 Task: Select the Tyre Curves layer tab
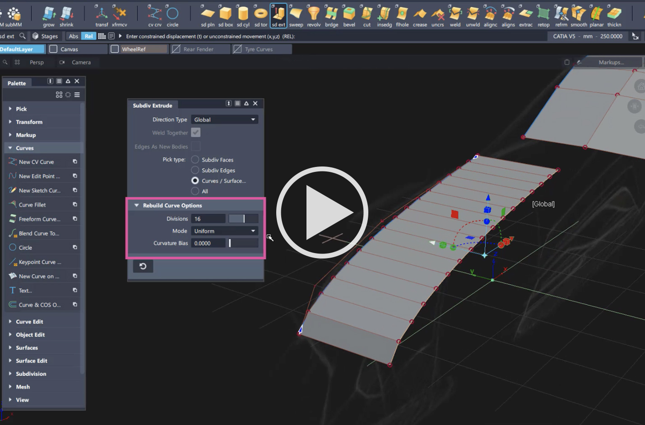pos(262,49)
